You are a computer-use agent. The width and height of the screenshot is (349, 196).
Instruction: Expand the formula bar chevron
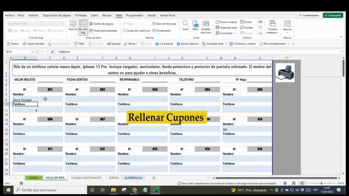(x=342, y=52)
